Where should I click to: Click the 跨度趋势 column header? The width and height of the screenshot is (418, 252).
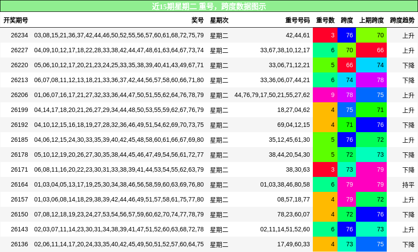tap(402, 20)
